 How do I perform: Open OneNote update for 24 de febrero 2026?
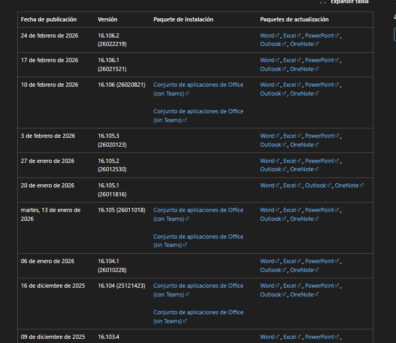304,44
